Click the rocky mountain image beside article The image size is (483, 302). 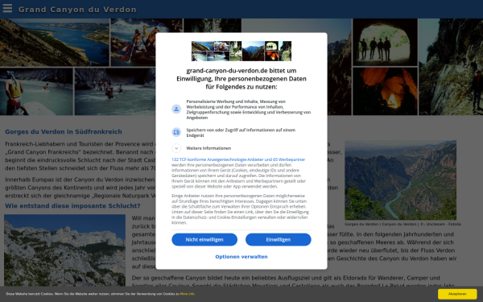tap(64, 250)
